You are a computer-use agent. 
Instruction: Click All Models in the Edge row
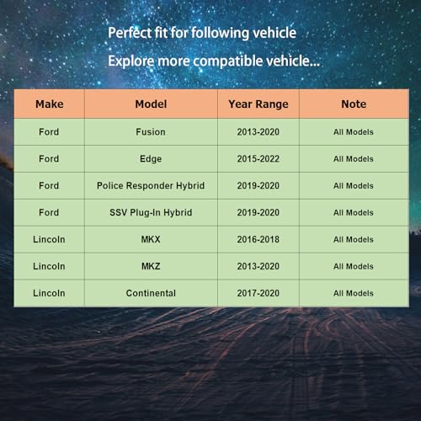click(354, 159)
